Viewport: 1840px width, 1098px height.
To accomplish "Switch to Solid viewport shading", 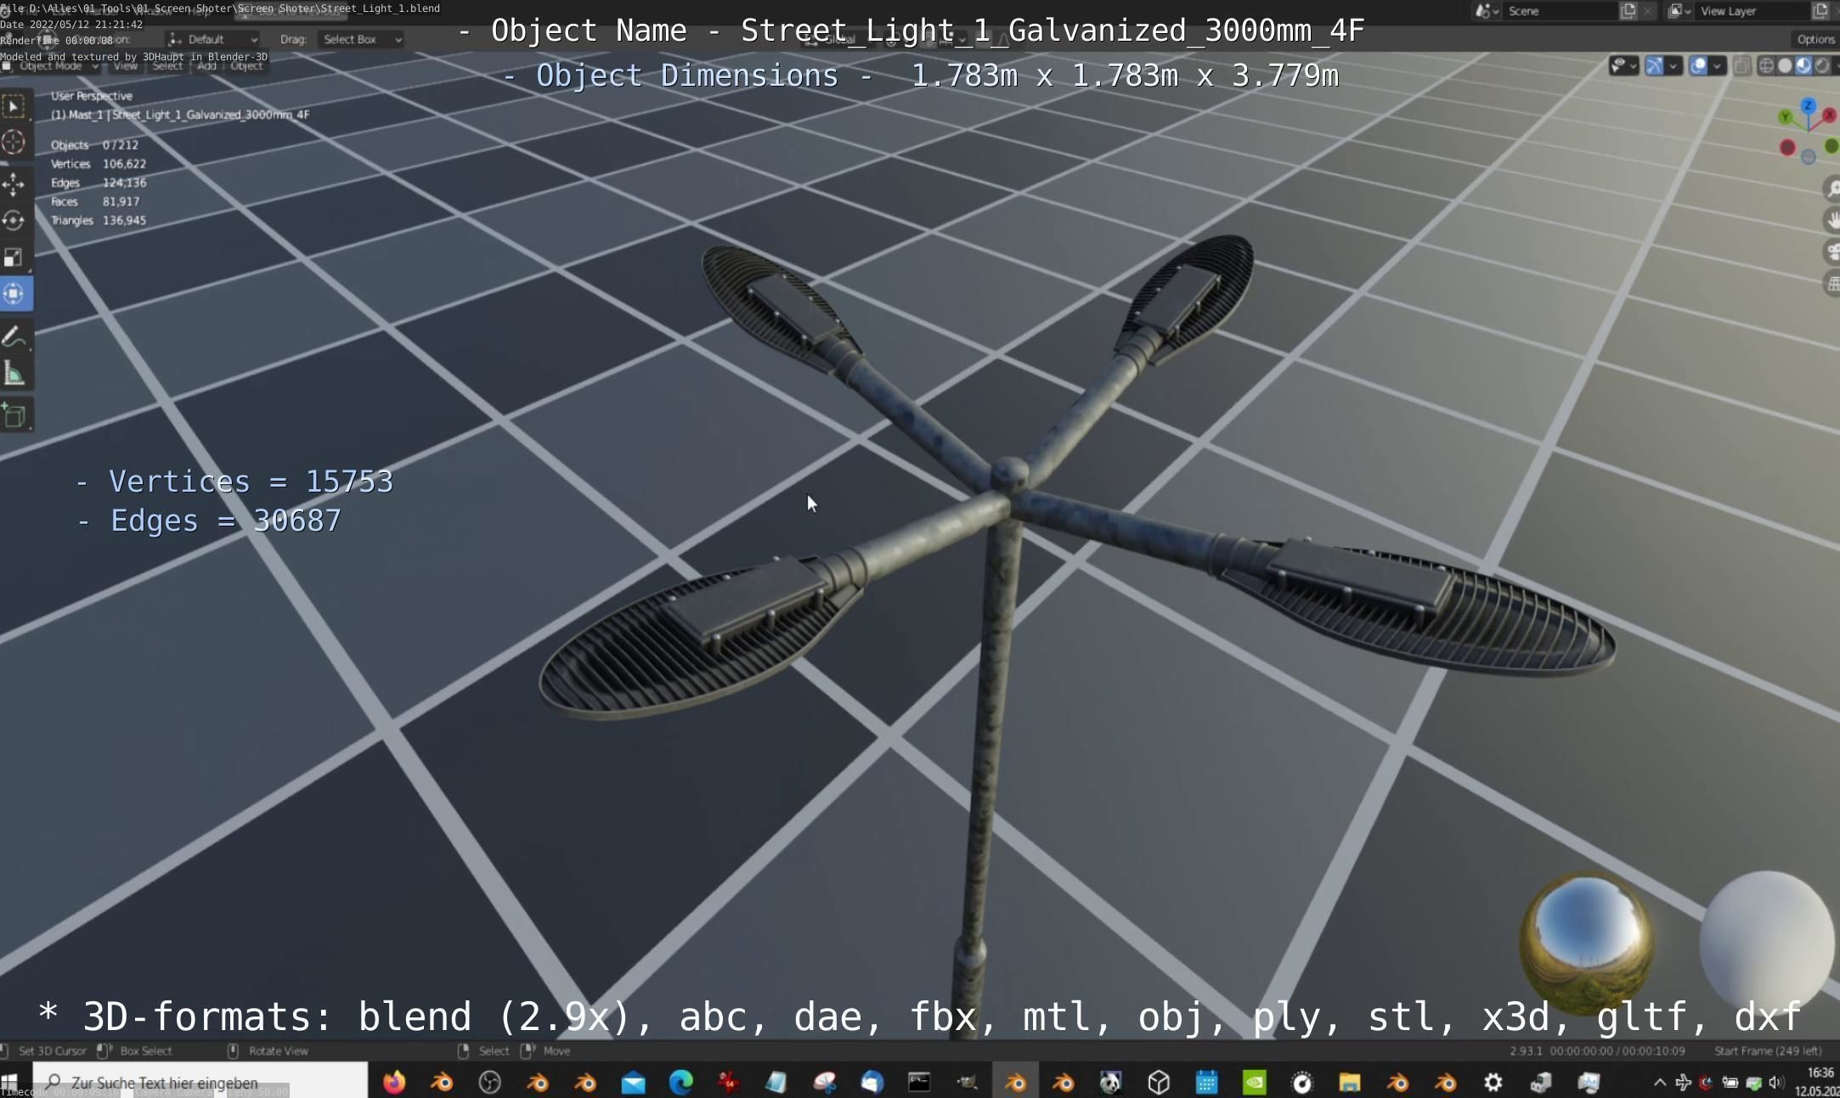I will (x=1785, y=65).
